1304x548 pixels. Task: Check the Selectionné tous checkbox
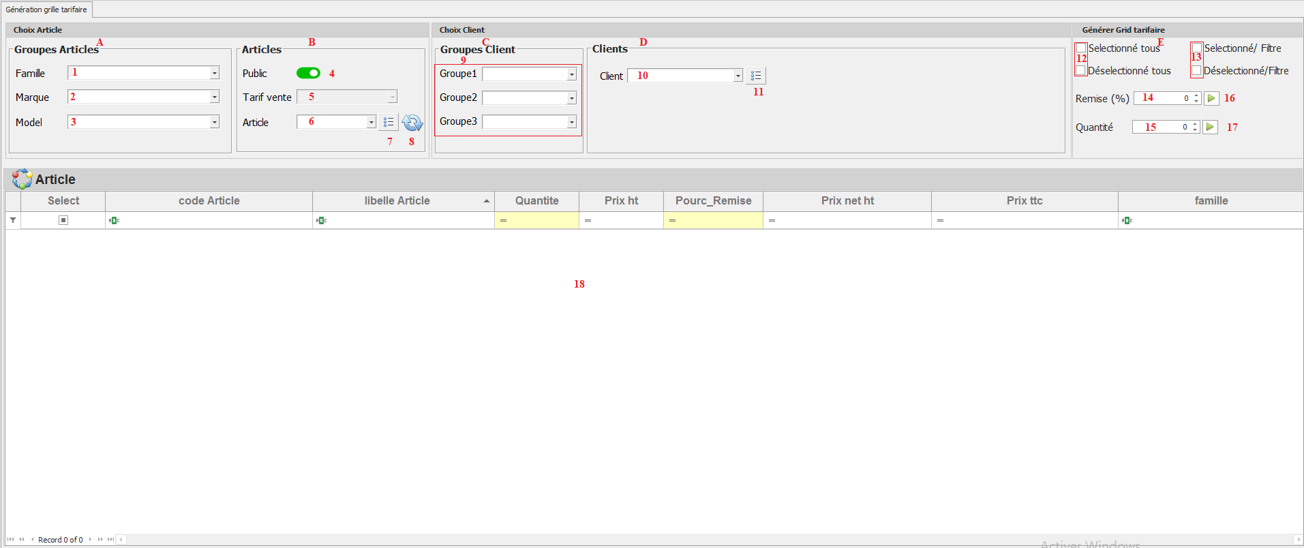click(x=1081, y=48)
